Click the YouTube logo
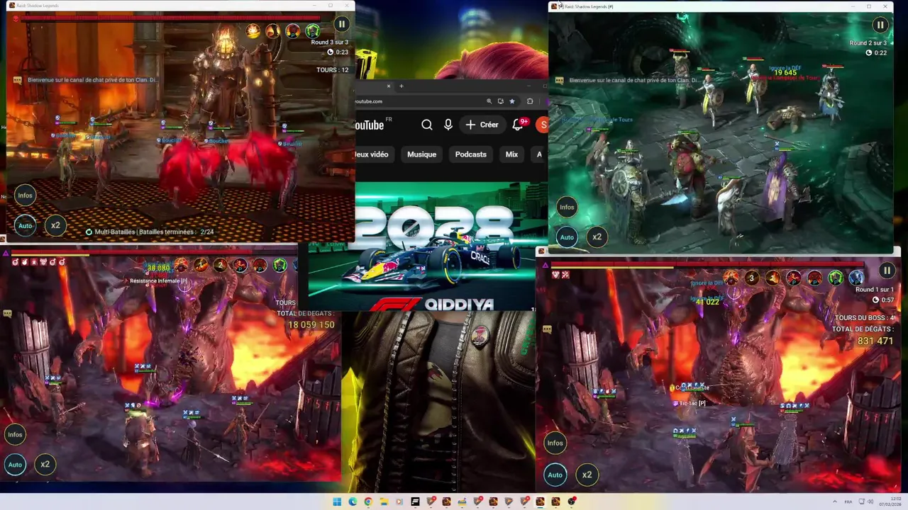Viewport: 908px width, 510px height. [x=369, y=125]
